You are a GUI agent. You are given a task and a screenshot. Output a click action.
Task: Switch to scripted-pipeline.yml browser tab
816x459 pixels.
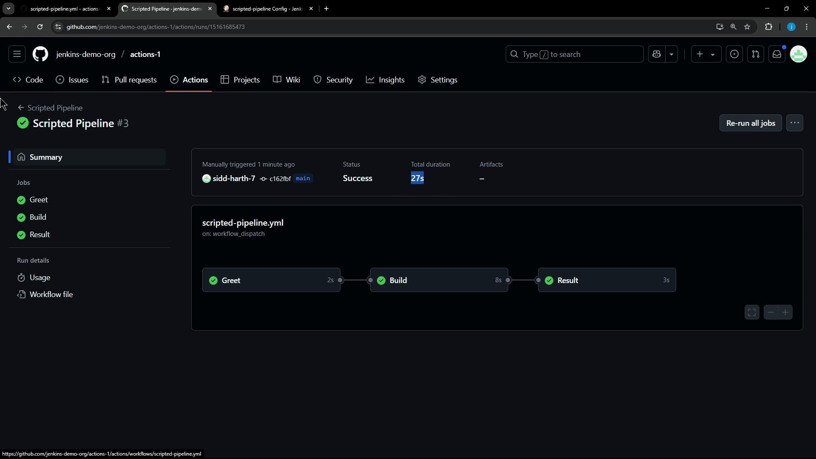click(65, 8)
